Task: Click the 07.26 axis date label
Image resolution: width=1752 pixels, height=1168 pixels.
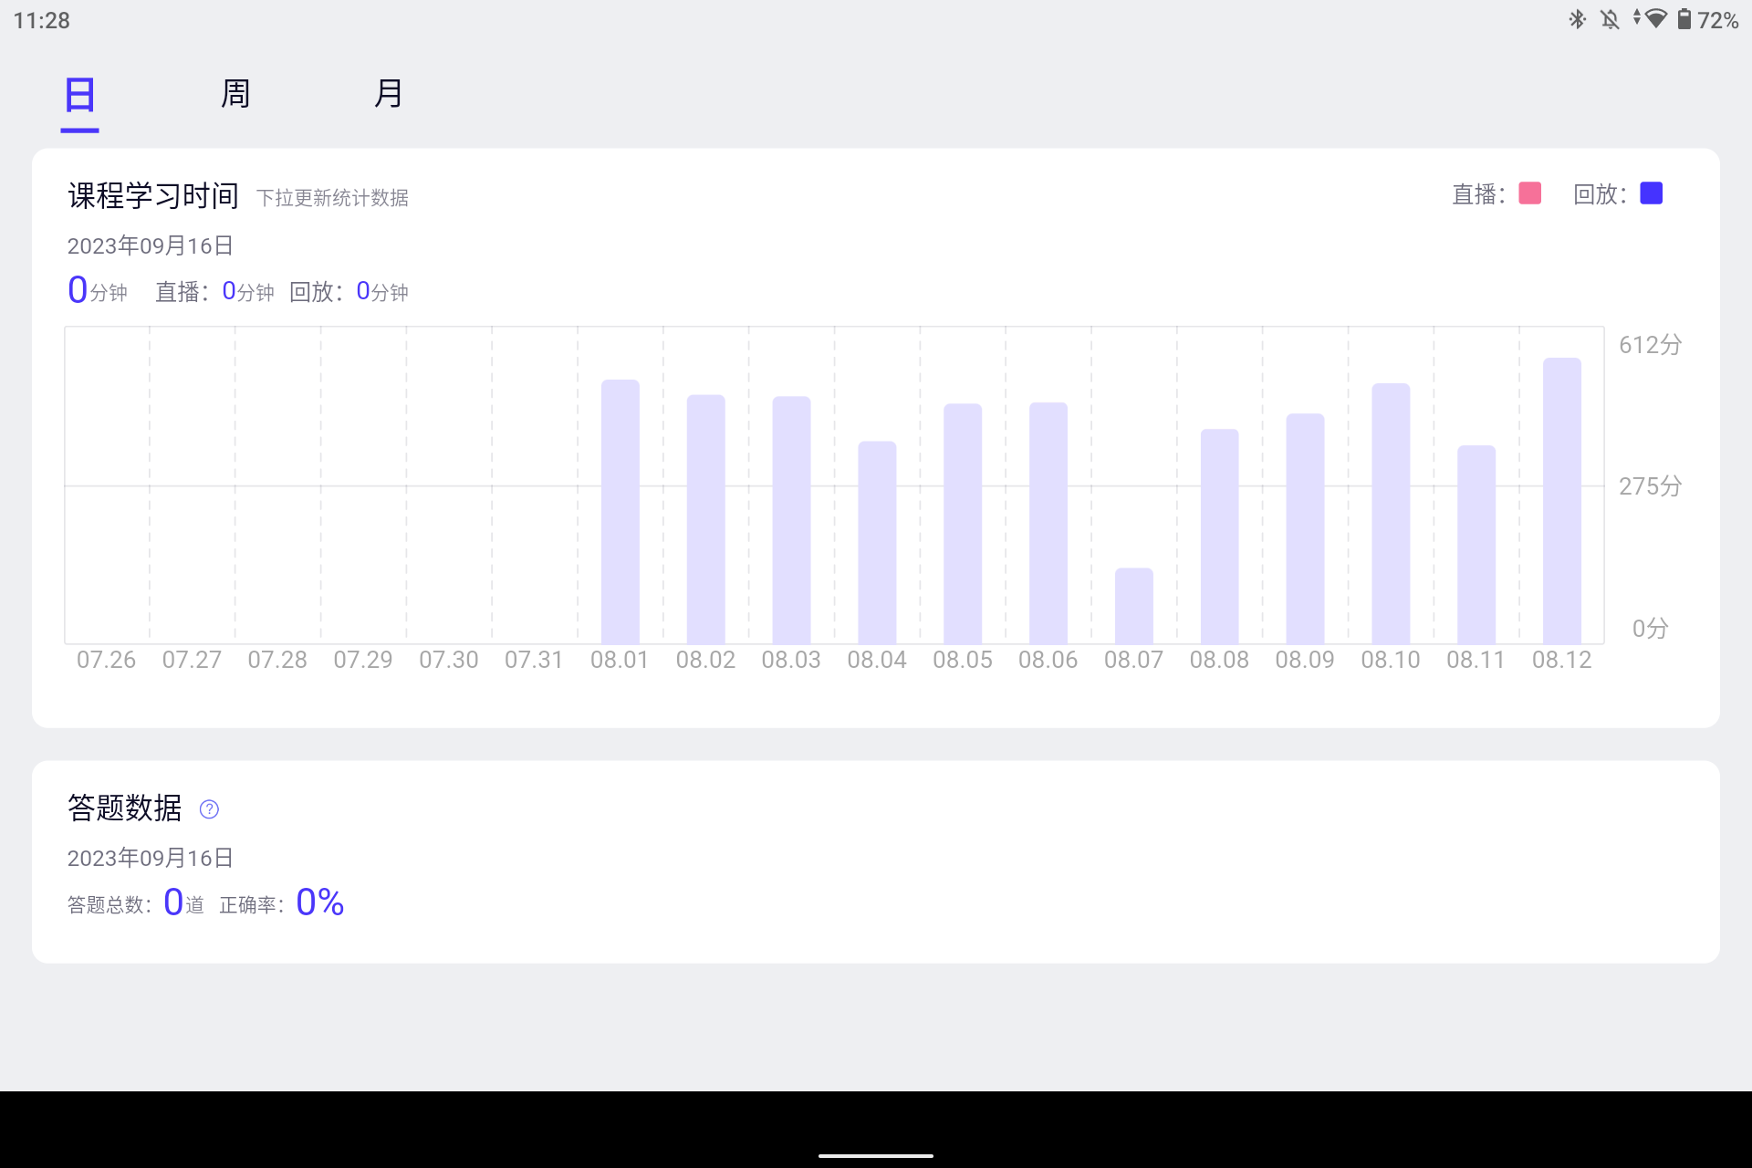Action: tap(106, 660)
